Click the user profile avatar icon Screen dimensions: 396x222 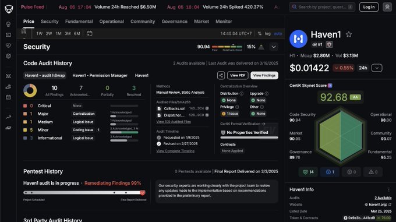pos(387,7)
